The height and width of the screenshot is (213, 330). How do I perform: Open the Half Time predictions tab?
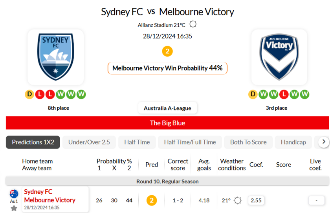[x=137, y=142]
